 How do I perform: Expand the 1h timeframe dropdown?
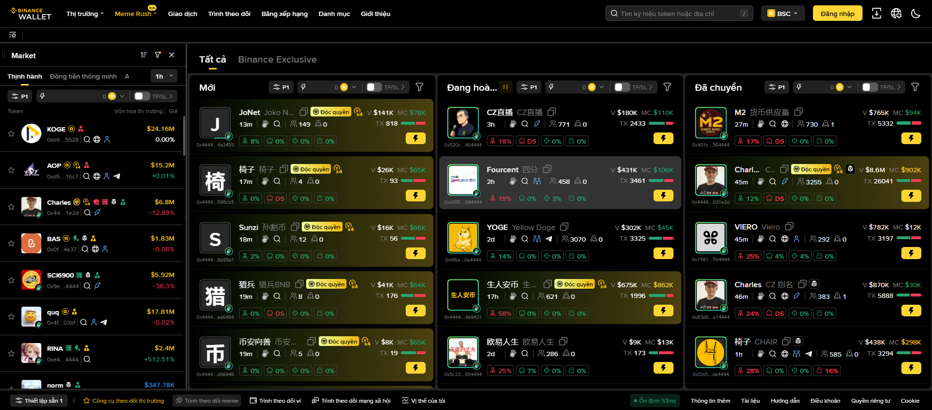point(164,76)
